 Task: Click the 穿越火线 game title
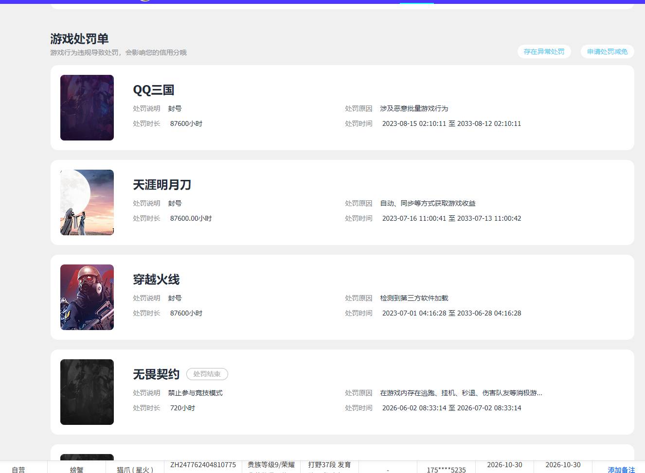tap(156, 280)
